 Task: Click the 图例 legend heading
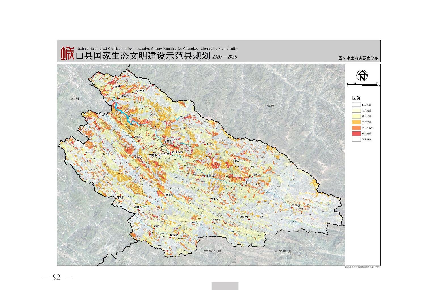click(356, 98)
